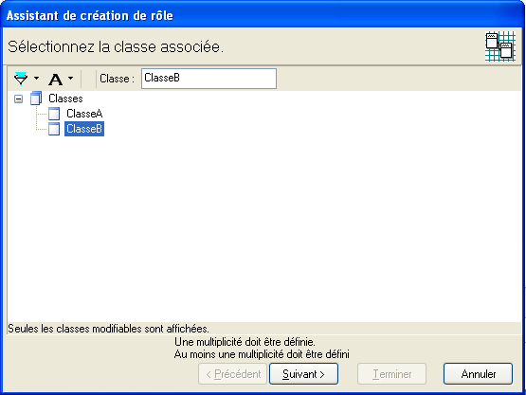Click the Classes package icon

tap(36, 99)
